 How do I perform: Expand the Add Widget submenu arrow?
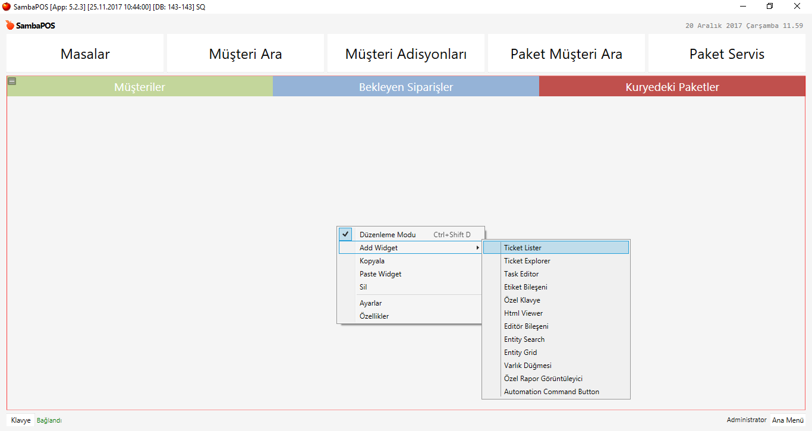tap(477, 248)
